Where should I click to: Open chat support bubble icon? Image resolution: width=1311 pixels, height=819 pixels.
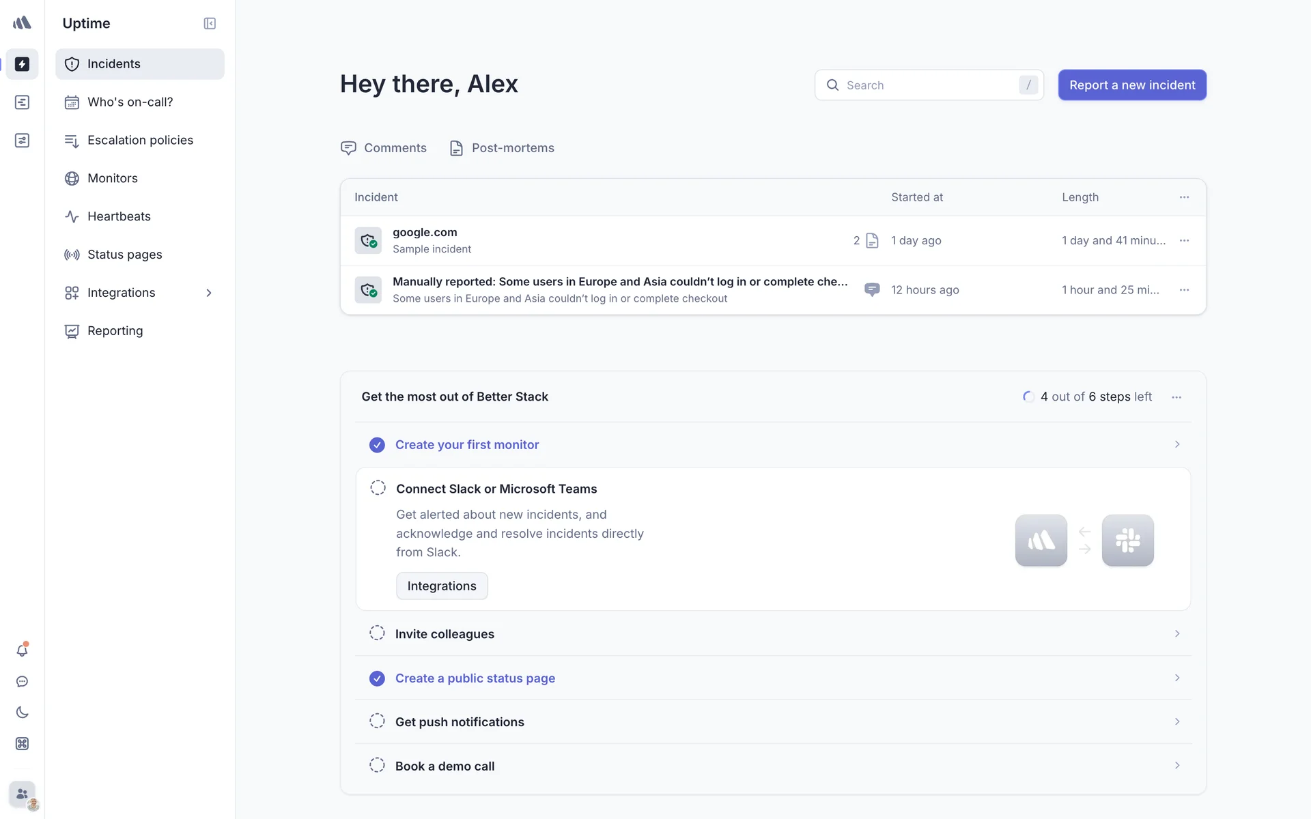pos(22,682)
